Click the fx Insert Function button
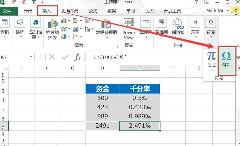240x146 pixels. (78, 57)
